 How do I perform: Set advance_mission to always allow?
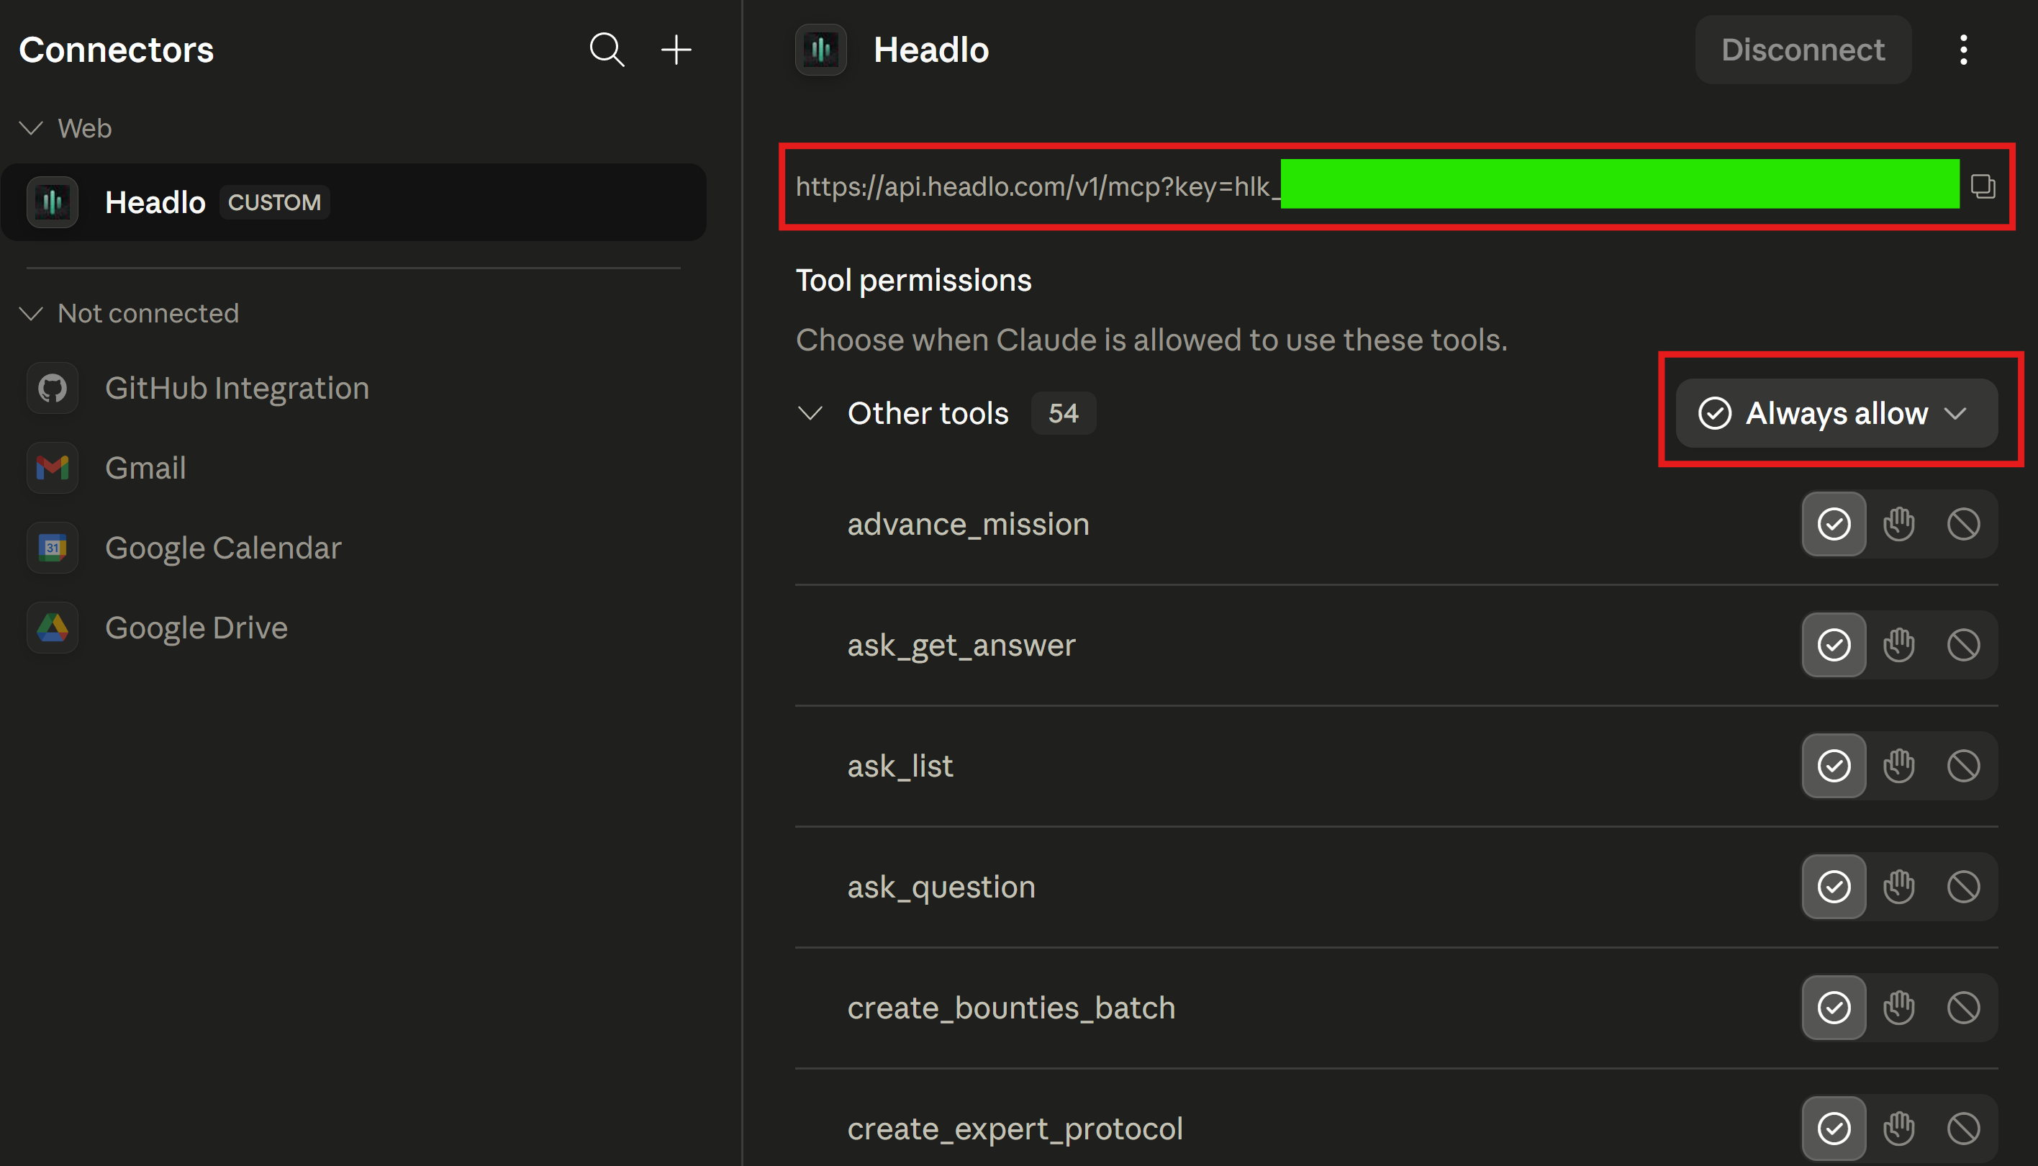click(1834, 525)
